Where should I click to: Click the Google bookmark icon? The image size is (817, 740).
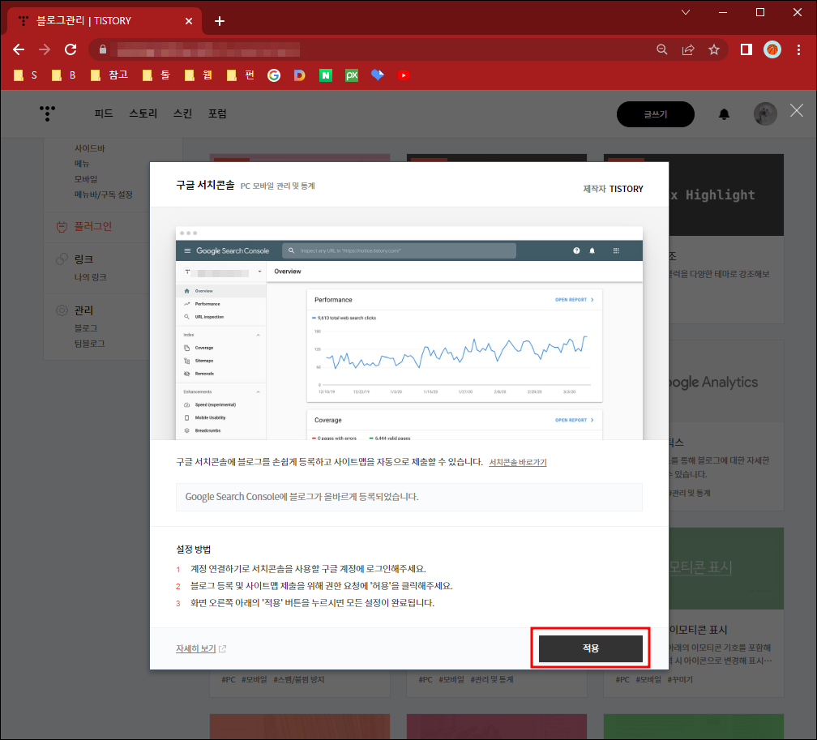point(273,75)
